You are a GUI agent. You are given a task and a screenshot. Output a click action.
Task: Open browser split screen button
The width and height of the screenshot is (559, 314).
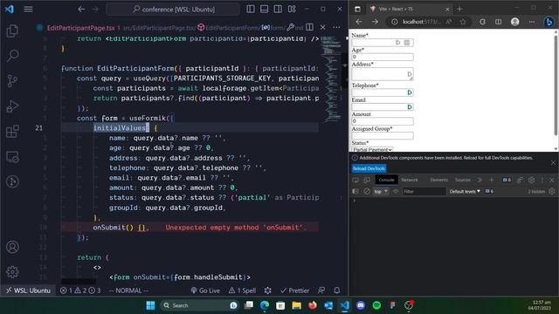499,22
